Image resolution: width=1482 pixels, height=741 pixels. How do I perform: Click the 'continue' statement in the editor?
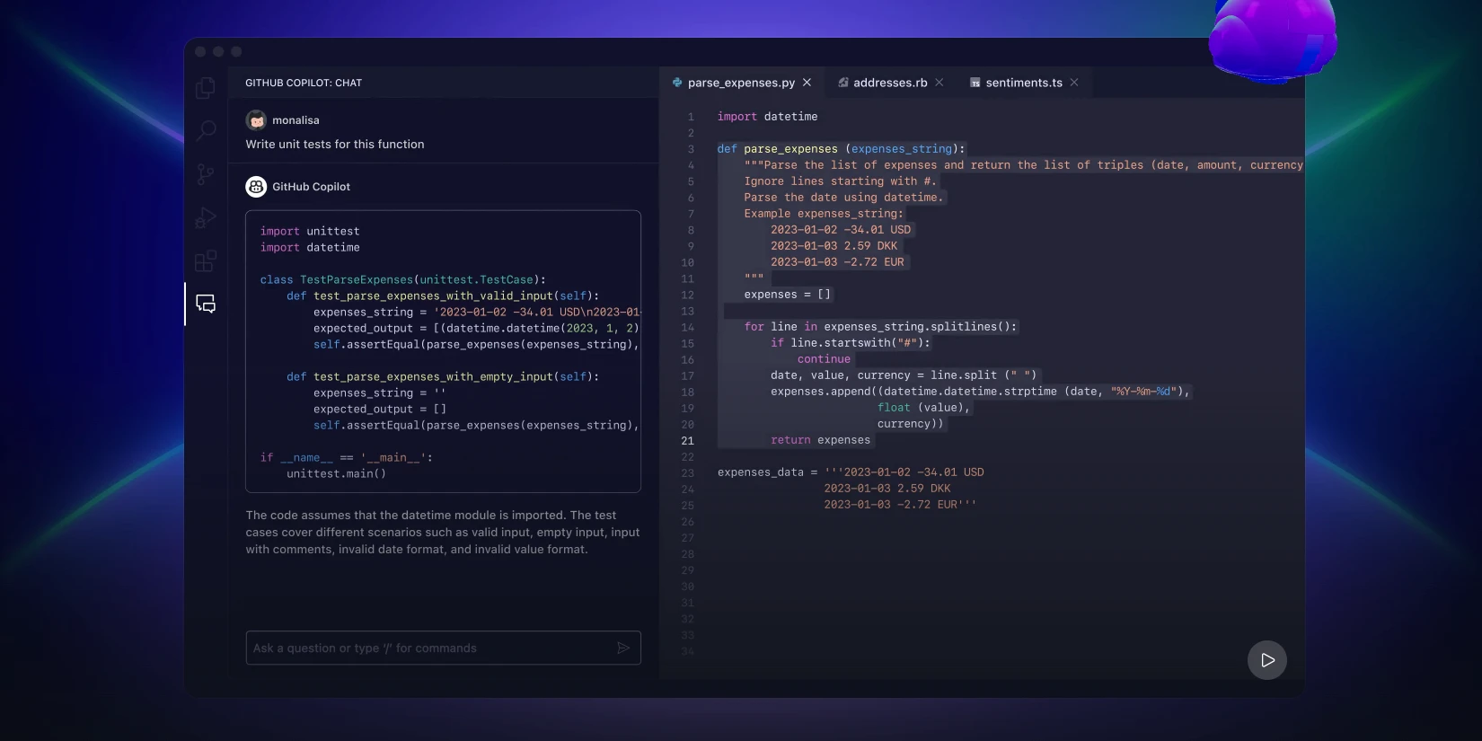point(824,359)
